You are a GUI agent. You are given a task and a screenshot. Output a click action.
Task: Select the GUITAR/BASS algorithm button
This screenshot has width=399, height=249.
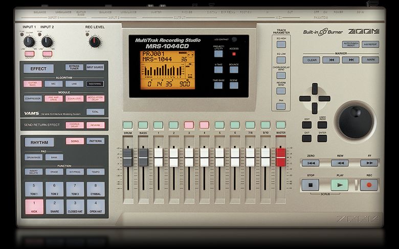point(33,84)
